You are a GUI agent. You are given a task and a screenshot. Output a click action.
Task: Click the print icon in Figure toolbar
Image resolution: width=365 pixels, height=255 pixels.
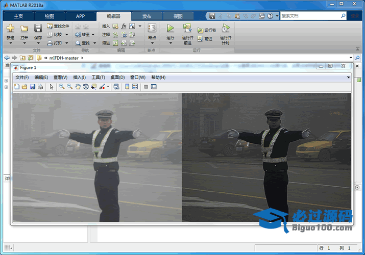point(40,87)
